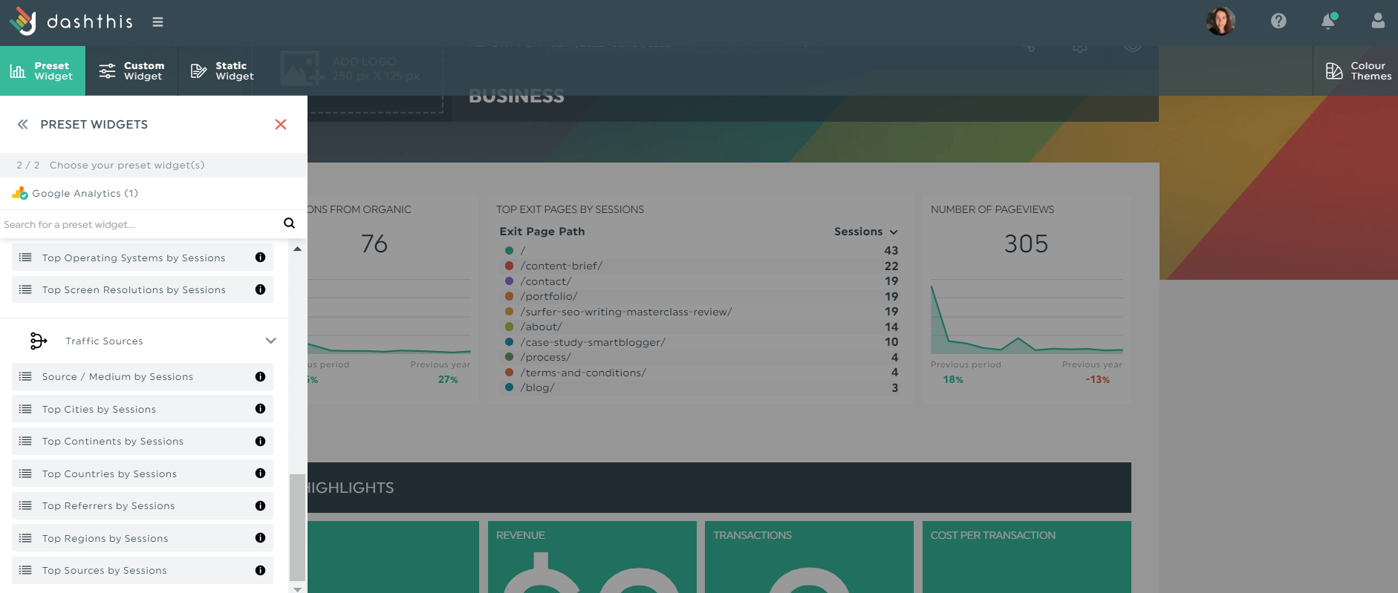This screenshot has height=593, width=1398.
Task: Switch to the Preset Widget tab
Action: pos(42,71)
